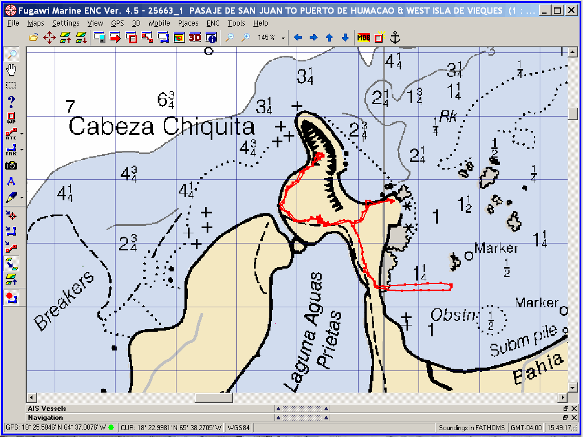Image resolution: width=583 pixels, height=437 pixels.
Task: Click go-to-waypoint crosshair icon
Action: pos(11,216)
